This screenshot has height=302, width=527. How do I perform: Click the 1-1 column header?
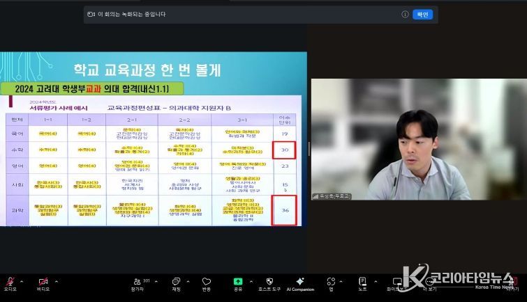(48, 120)
